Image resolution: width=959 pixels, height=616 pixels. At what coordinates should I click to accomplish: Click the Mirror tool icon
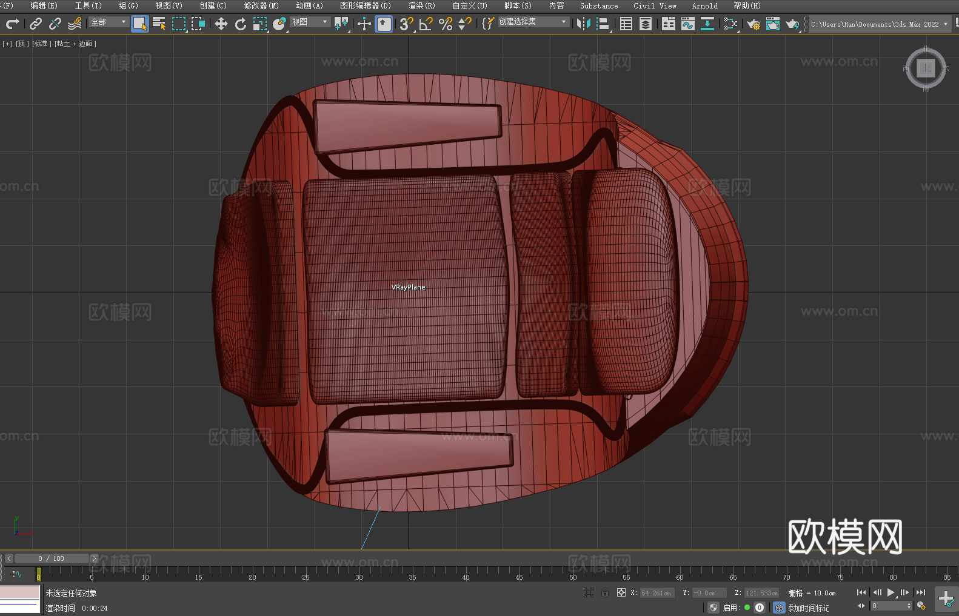(584, 24)
